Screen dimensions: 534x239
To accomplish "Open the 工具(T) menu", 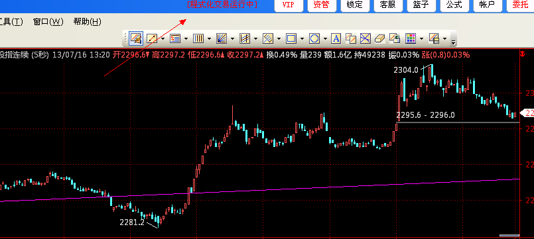I will coord(11,22).
